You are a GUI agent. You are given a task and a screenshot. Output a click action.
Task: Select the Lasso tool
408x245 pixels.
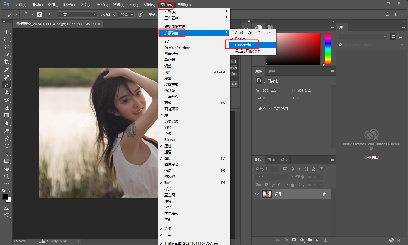pyautogui.click(x=7, y=47)
